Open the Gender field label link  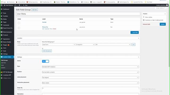[44, 22]
